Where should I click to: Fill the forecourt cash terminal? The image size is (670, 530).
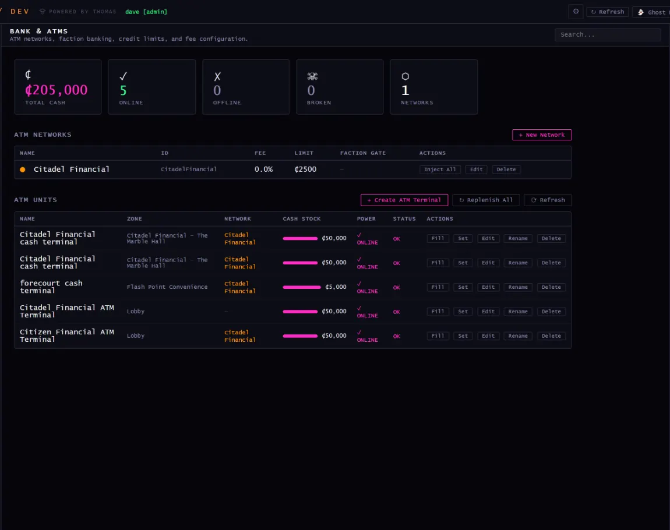[438, 287]
